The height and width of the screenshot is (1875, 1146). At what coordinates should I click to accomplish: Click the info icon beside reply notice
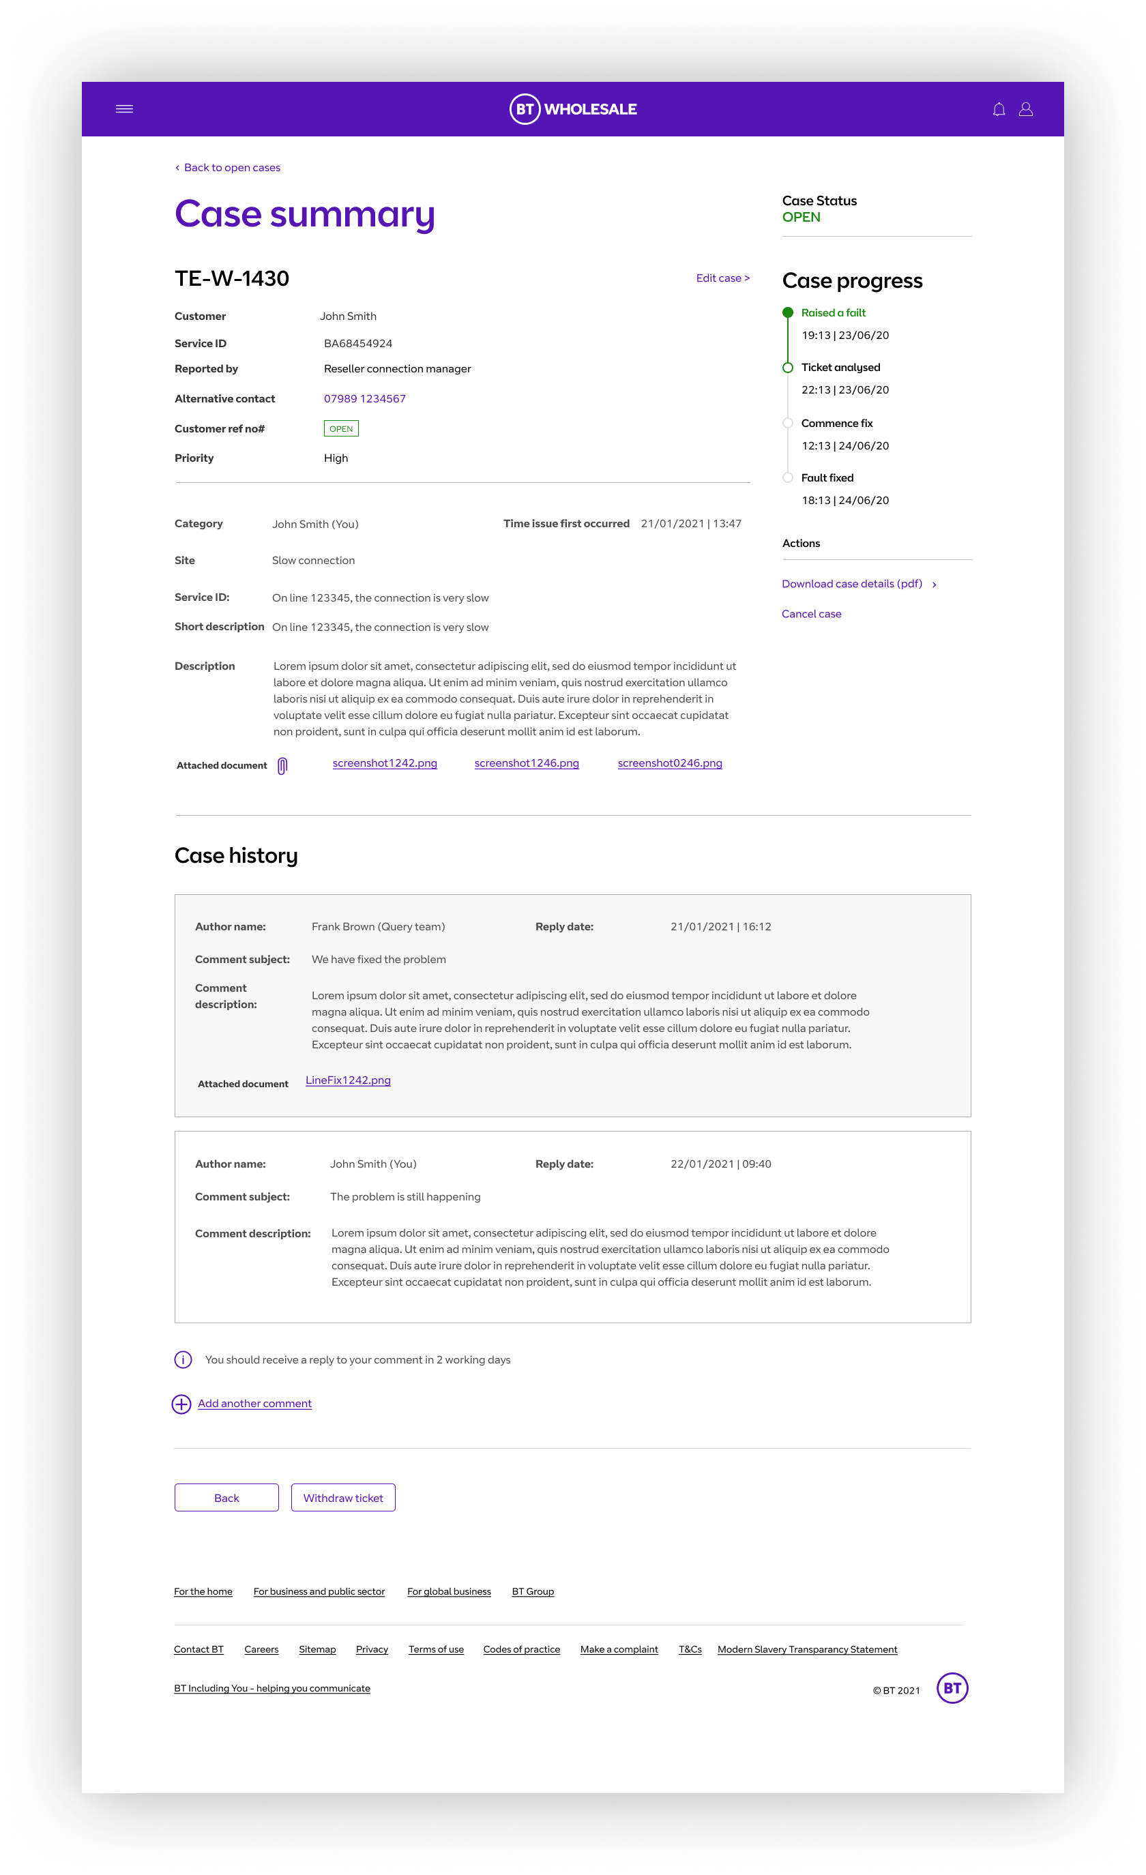pyautogui.click(x=183, y=1359)
